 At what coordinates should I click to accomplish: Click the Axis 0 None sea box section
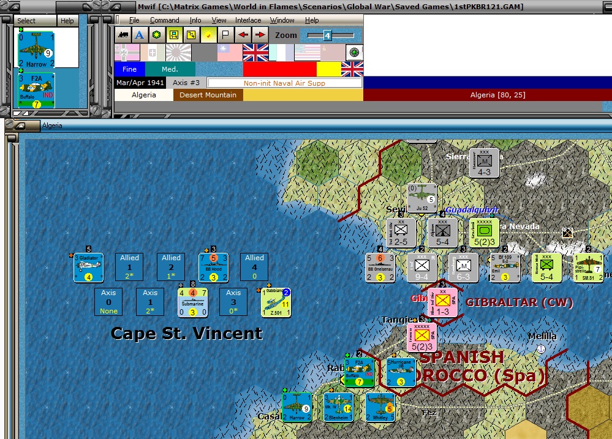(108, 302)
